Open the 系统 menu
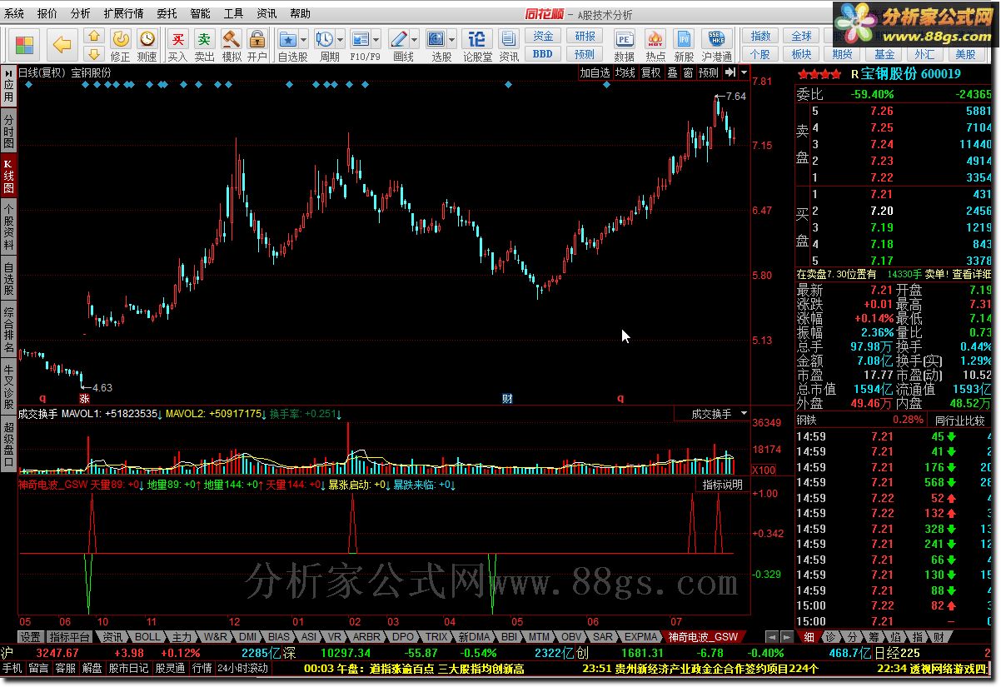Viewport: 1001px width, 687px height. pos(15,14)
